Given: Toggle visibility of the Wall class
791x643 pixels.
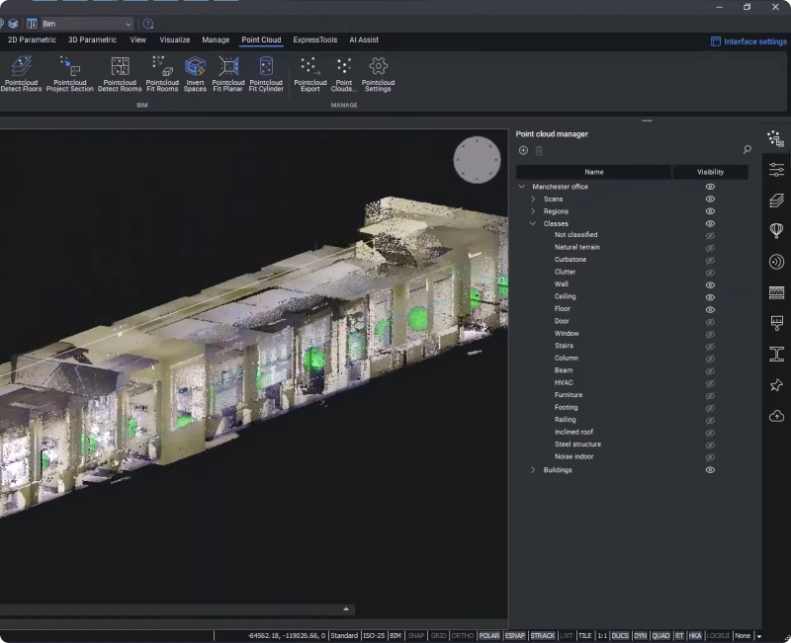Looking at the screenshot, I should point(710,284).
